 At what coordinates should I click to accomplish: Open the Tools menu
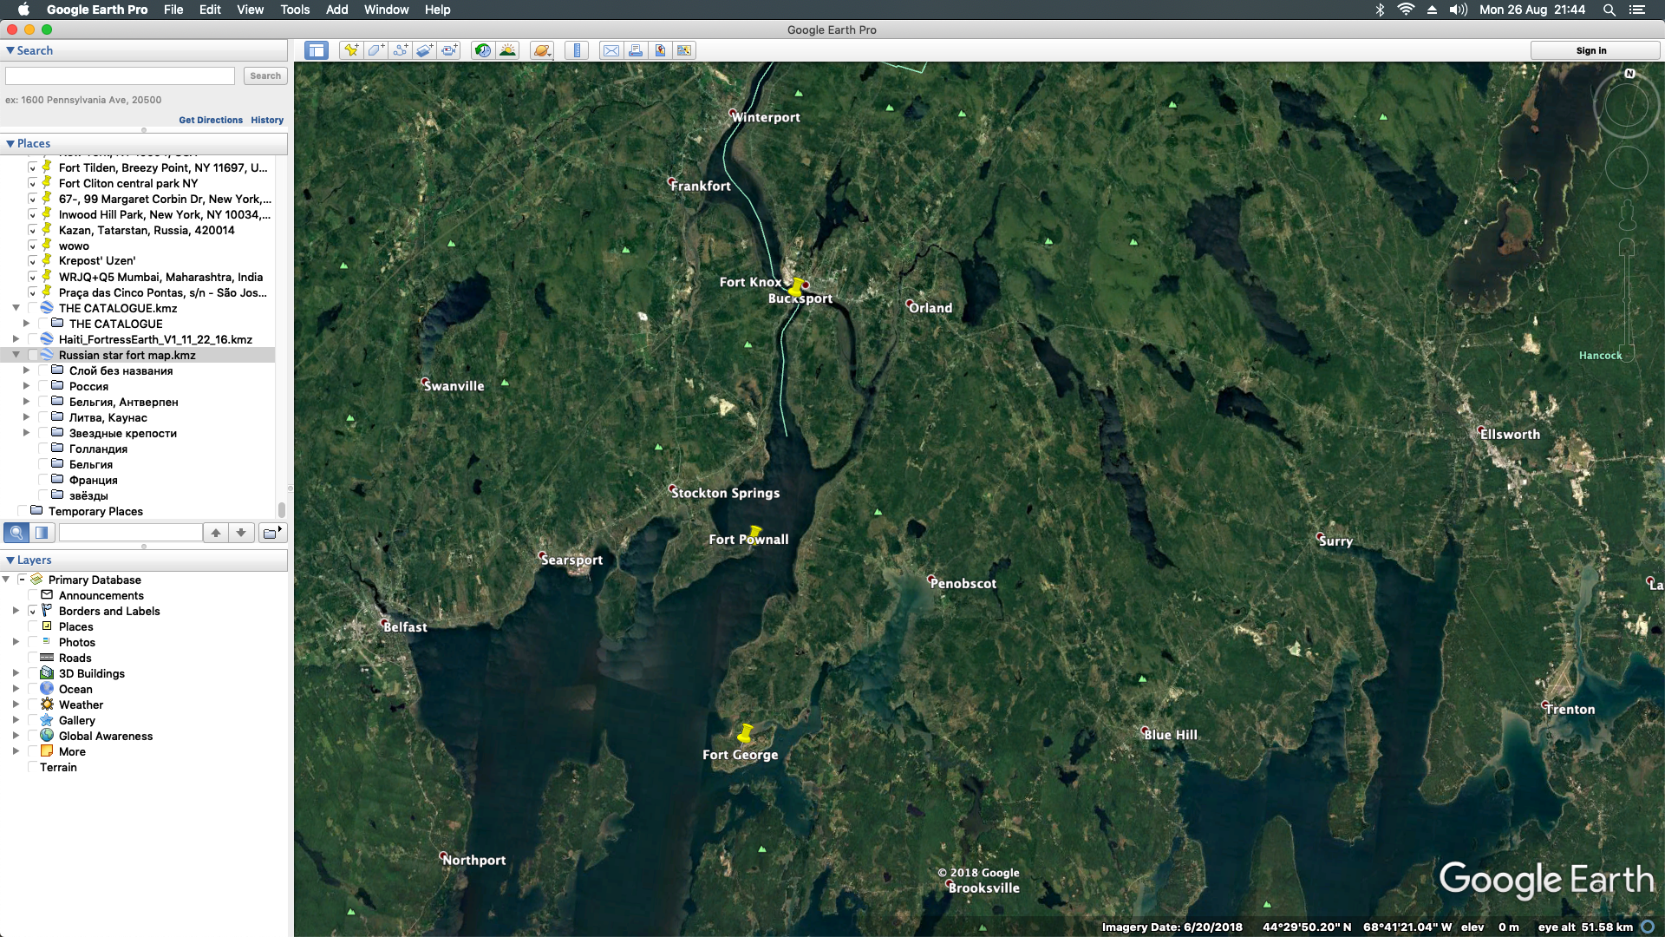pyautogui.click(x=295, y=10)
